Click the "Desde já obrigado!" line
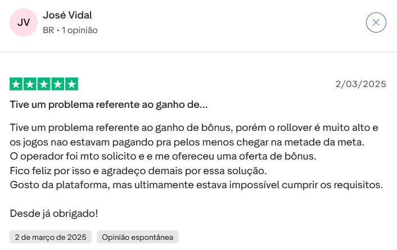The image size is (397, 250). pyautogui.click(x=54, y=213)
